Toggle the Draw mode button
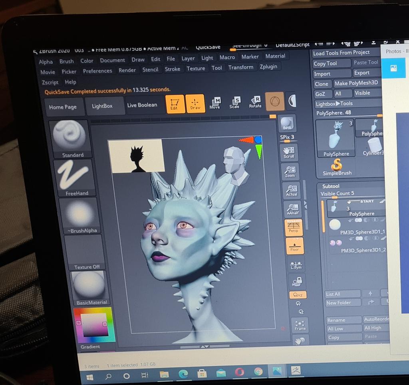The height and width of the screenshot is (385, 409). [x=195, y=103]
